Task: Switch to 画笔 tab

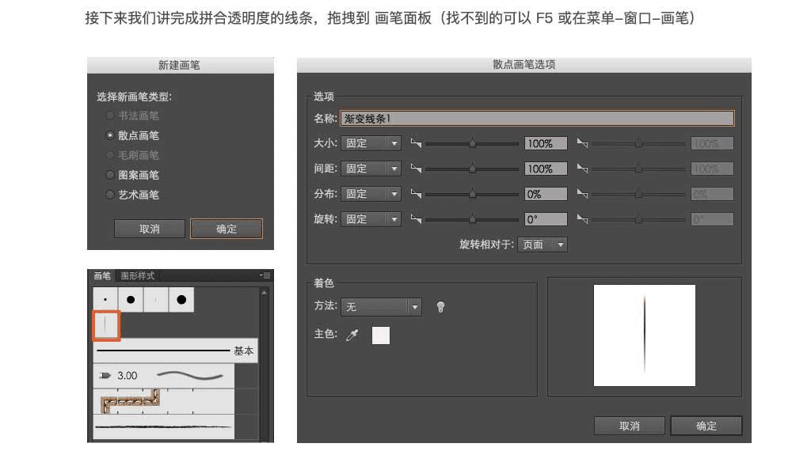Action: point(102,275)
